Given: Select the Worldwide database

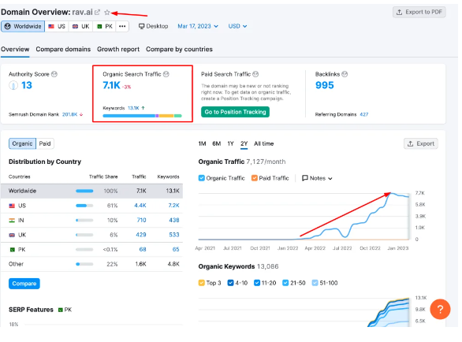Looking at the screenshot, I should click(x=23, y=26).
